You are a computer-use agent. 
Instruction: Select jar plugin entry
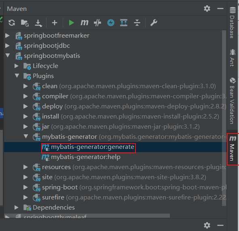[121, 127]
